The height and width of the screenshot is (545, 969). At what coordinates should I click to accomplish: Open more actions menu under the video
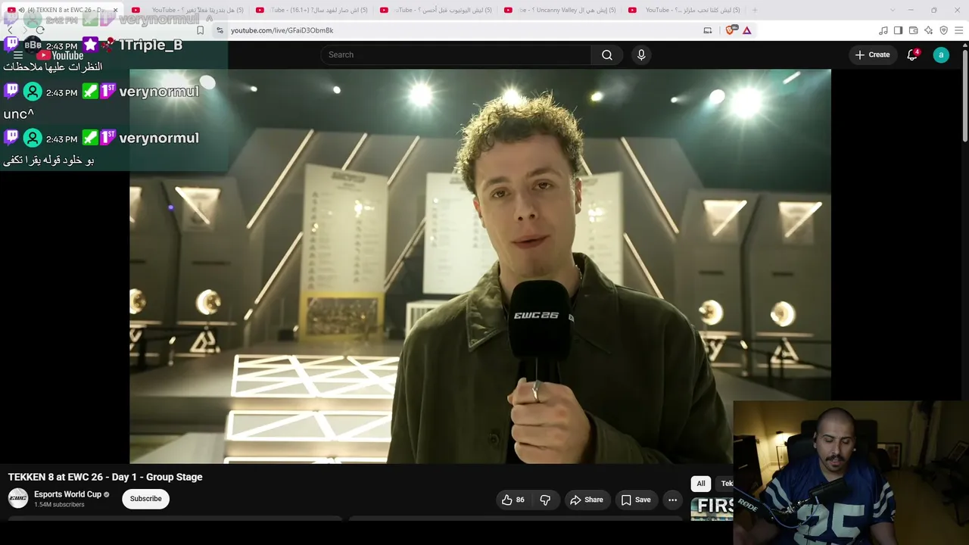coord(672,500)
